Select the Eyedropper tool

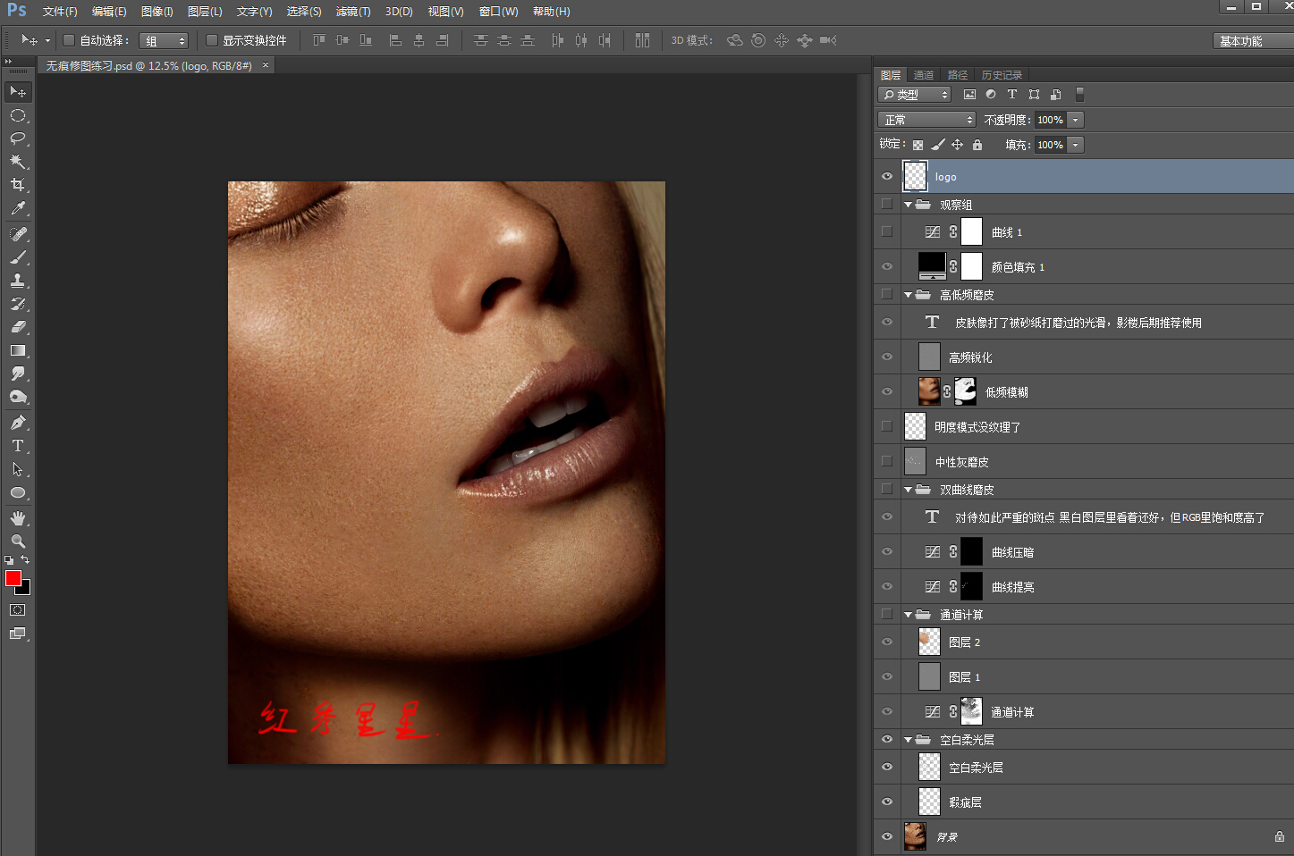pos(17,208)
